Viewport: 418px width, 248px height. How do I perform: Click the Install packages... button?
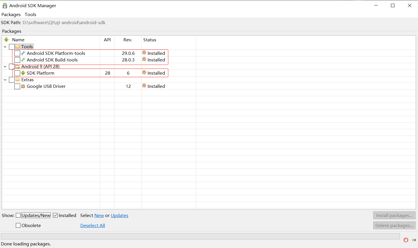394,215
